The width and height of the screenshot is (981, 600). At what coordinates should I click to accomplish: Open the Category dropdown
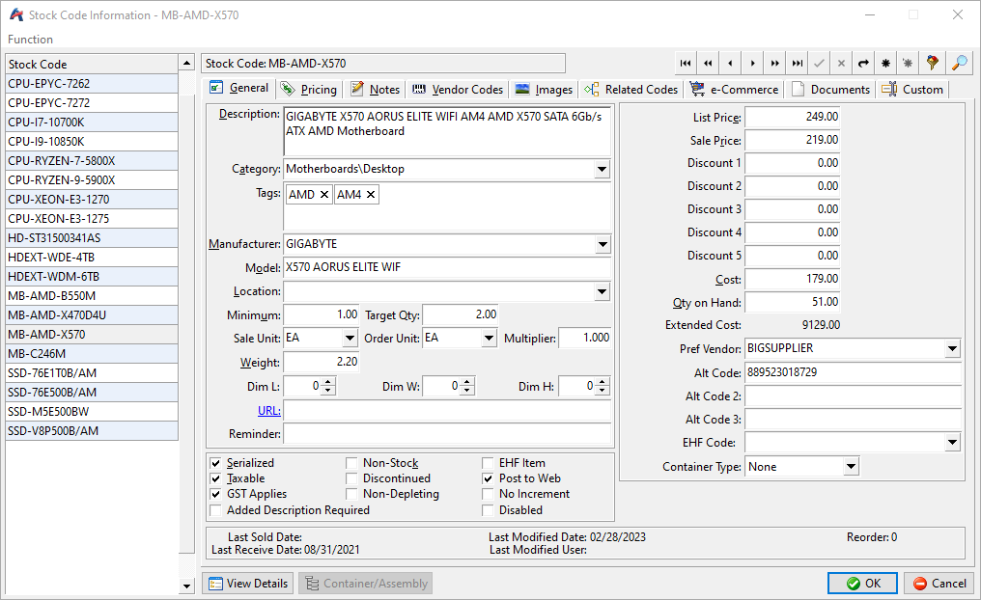(602, 170)
